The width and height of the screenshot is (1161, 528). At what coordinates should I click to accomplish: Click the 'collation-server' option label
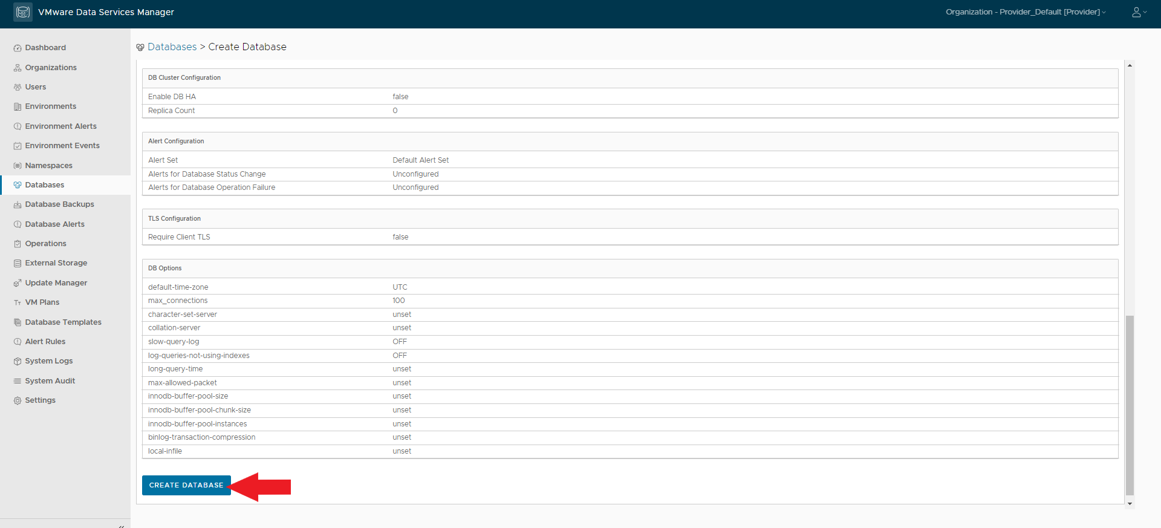click(x=174, y=328)
